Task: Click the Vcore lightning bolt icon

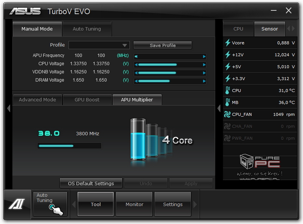Action: click(227, 43)
